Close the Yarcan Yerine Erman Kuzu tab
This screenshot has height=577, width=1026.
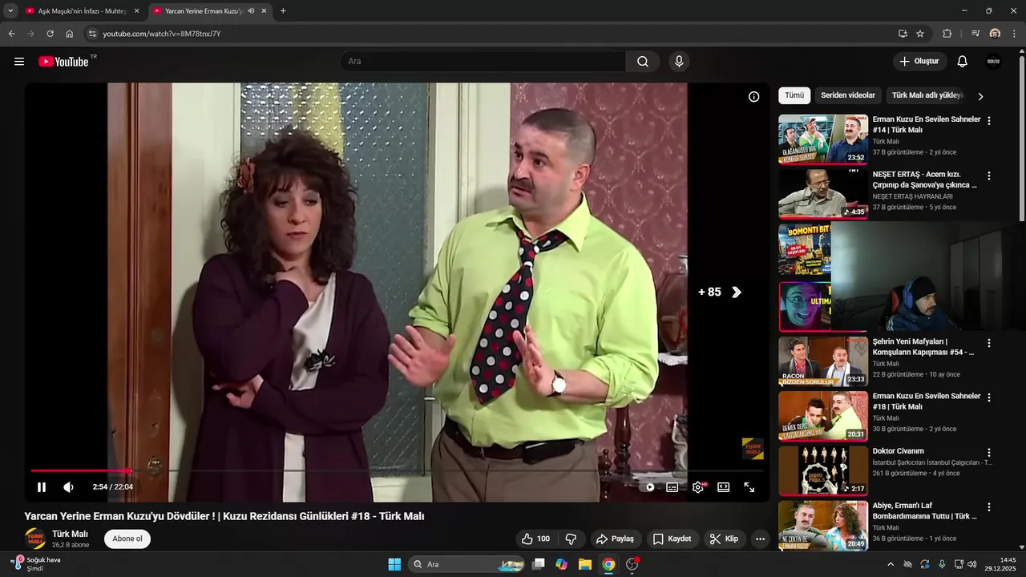264,11
